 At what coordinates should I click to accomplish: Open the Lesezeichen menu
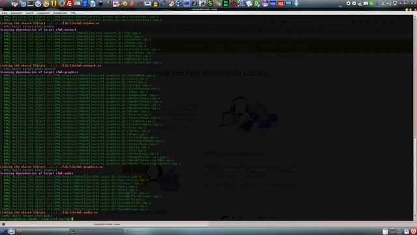coord(43,13)
